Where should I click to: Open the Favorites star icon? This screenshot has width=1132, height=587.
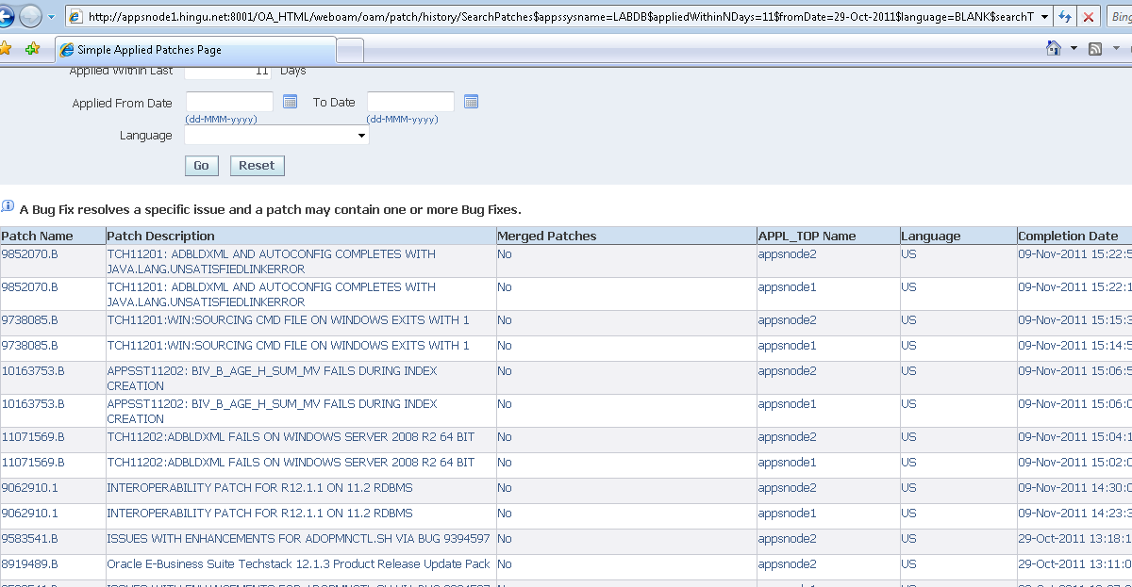(6, 49)
